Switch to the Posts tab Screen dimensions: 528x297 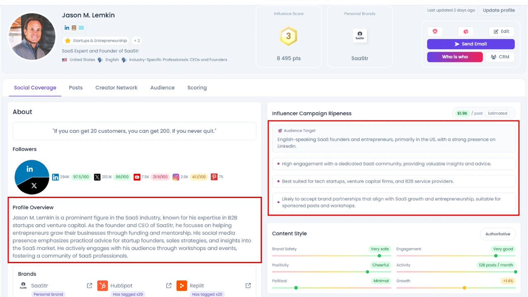point(76,87)
